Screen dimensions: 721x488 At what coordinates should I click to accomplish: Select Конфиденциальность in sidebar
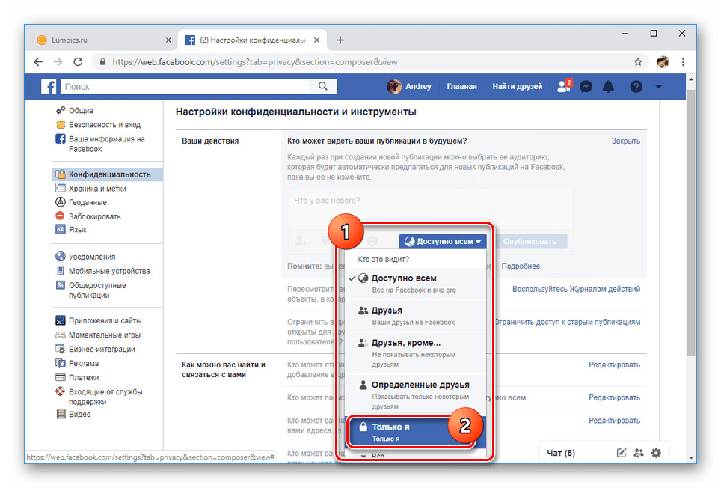tap(107, 174)
